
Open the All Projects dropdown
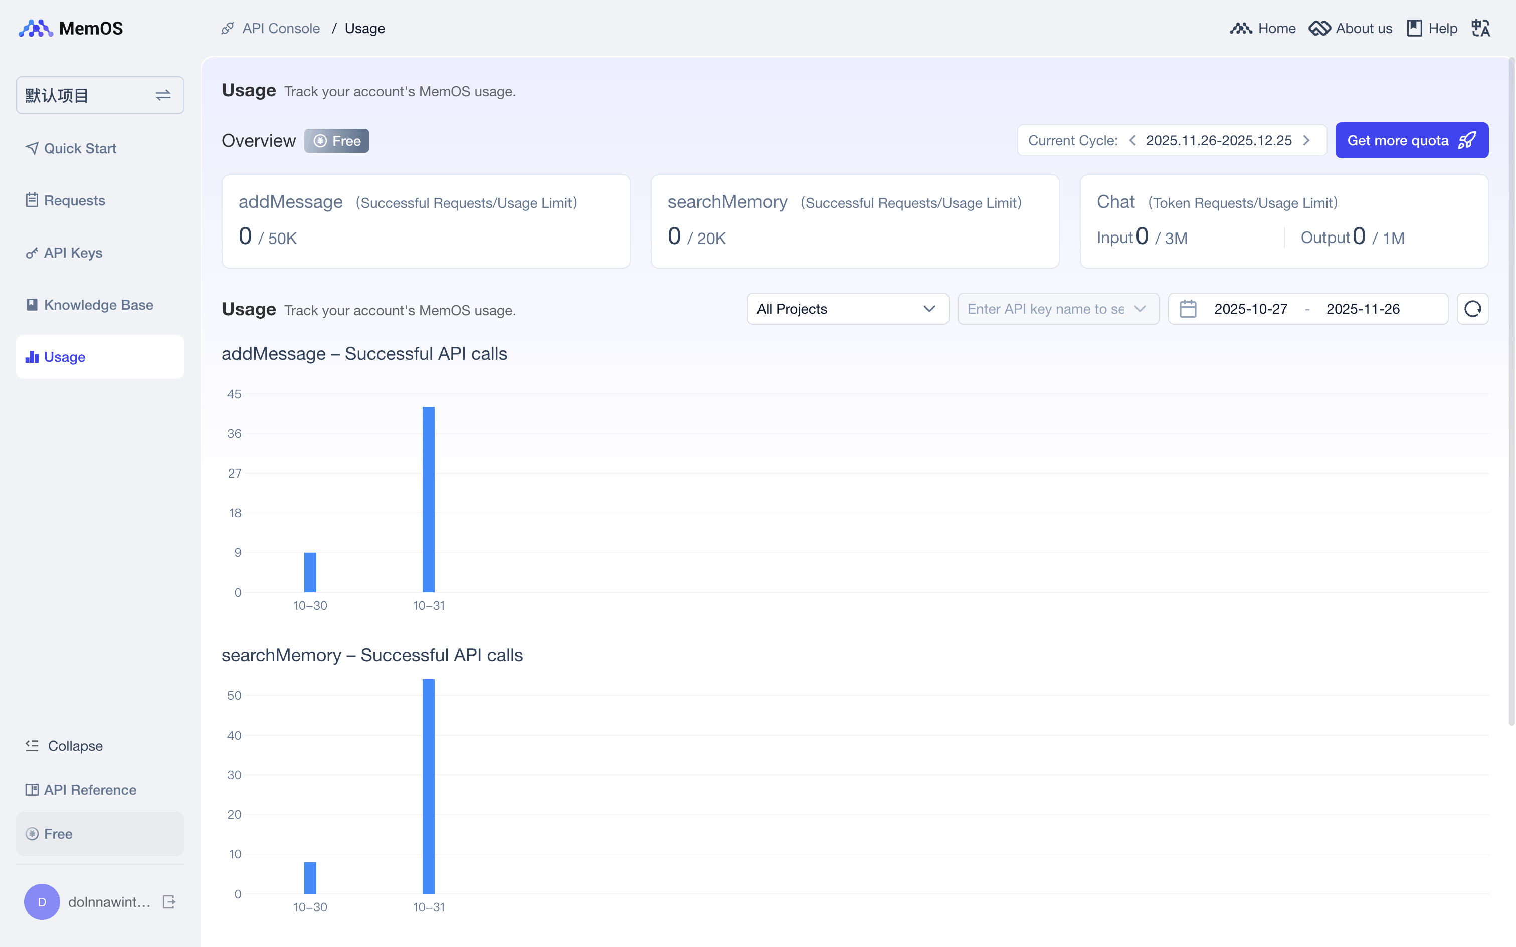pos(847,309)
